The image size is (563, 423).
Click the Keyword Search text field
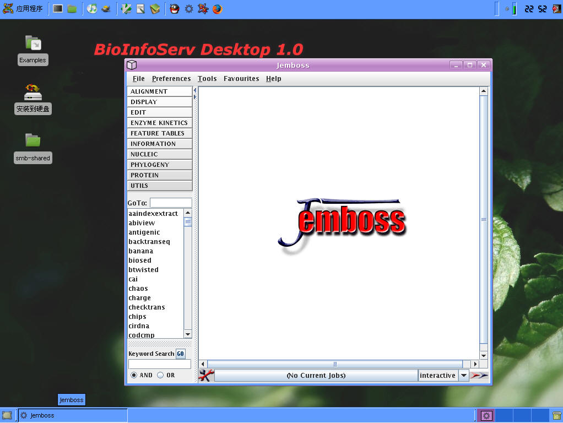pos(160,364)
